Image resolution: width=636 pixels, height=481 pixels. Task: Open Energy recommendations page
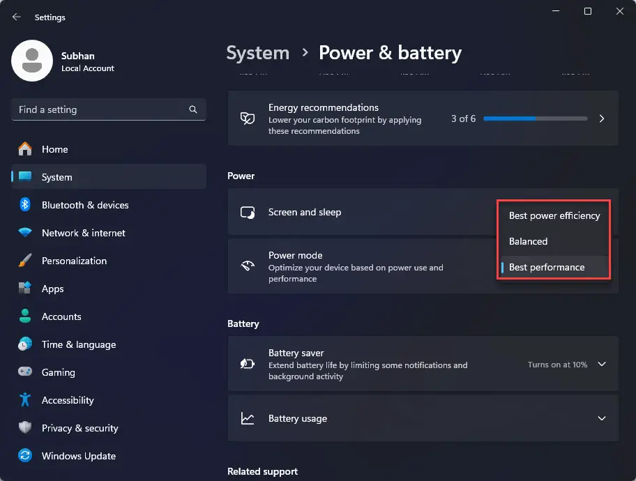[423, 119]
